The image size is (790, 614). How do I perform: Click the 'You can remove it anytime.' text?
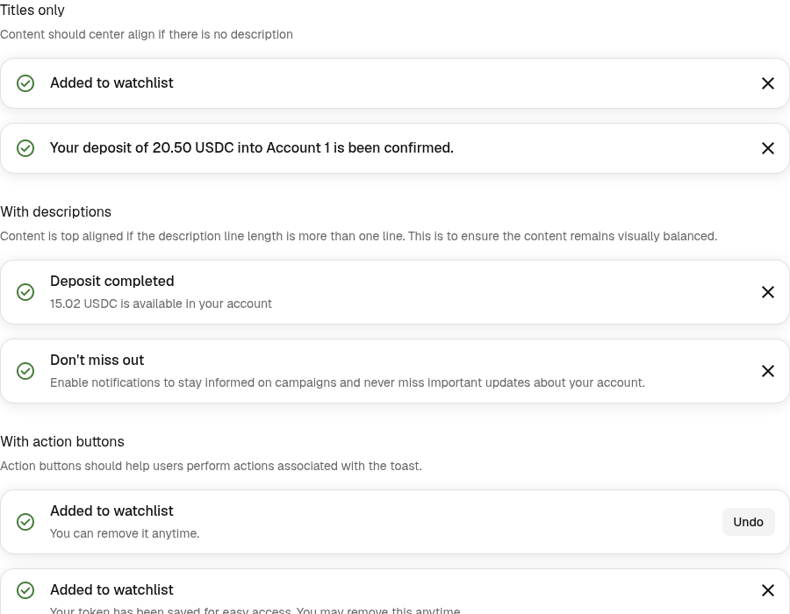click(x=125, y=533)
